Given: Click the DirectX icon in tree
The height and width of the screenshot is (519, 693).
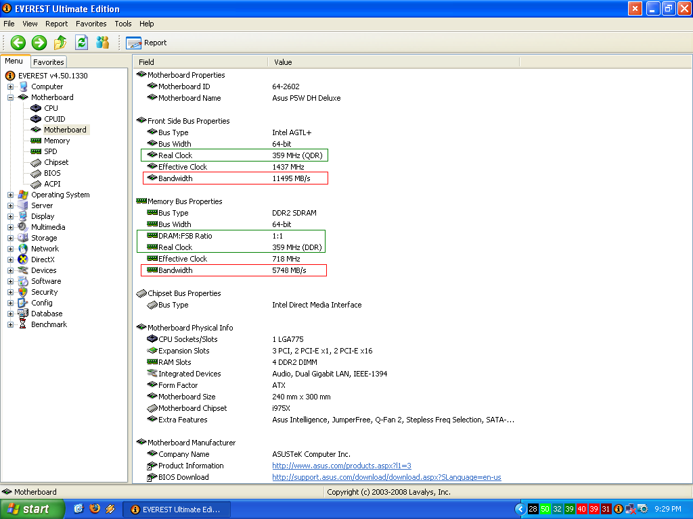Looking at the screenshot, I should (23, 259).
